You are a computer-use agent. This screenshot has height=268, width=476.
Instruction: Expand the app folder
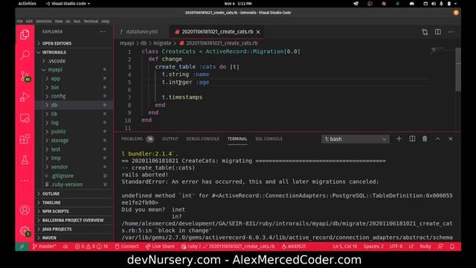tap(74, 78)
